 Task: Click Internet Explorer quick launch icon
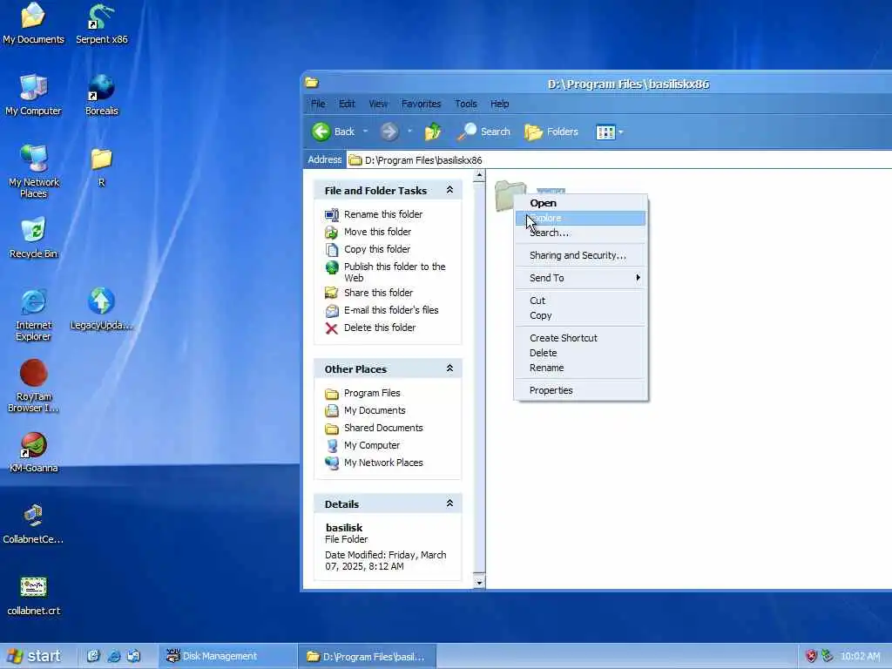[114, 656]
